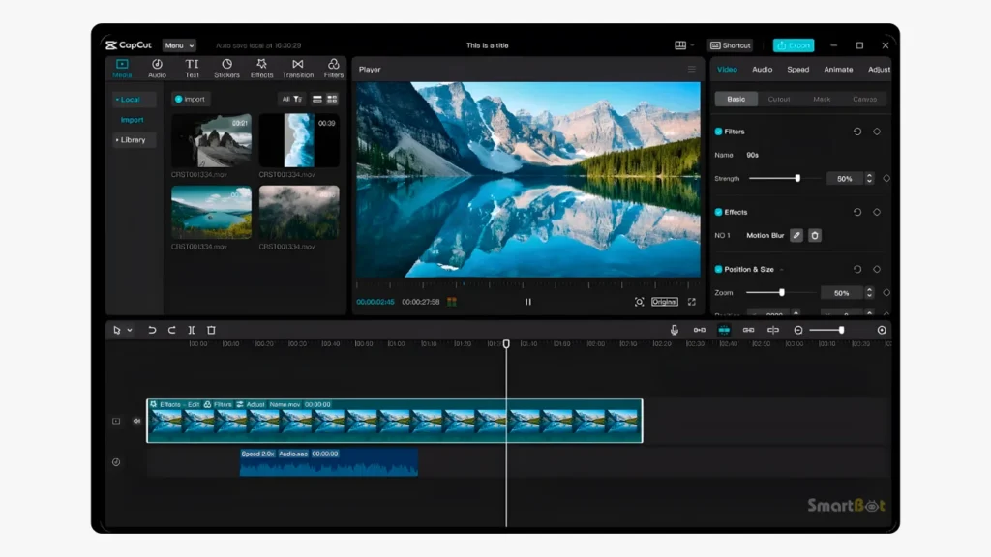Open the voiceover microphone tool

pos(675,330)
